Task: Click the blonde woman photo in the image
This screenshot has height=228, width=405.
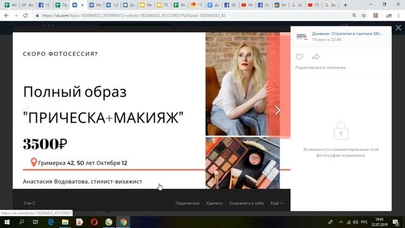Action: point(242,84)
